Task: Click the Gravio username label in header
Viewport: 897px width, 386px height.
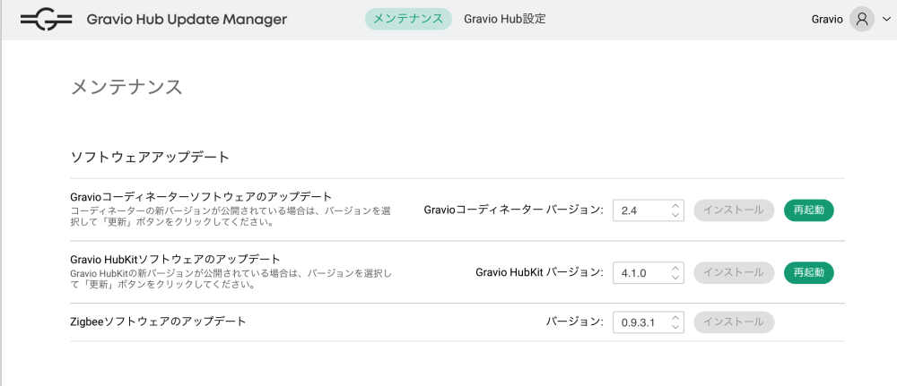Action: tap(827, 19)
